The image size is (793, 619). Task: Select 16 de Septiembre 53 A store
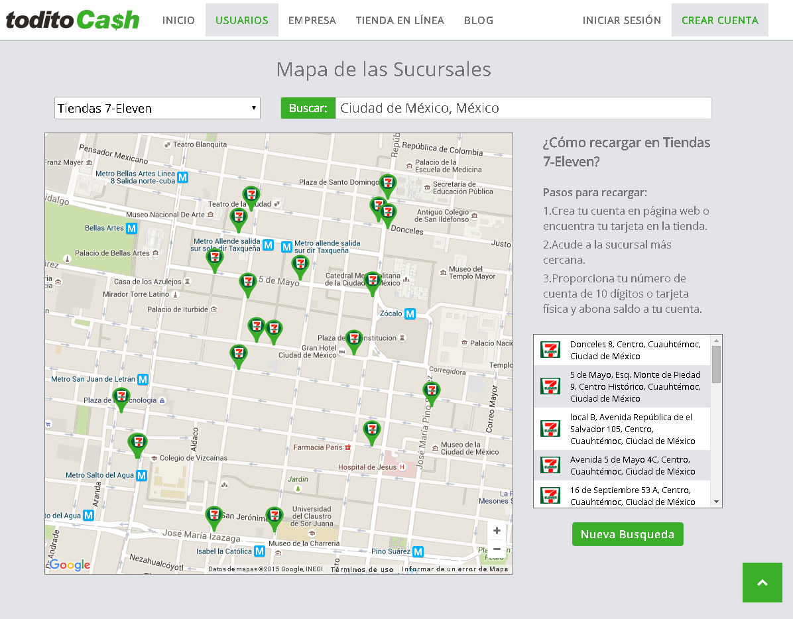622,494
